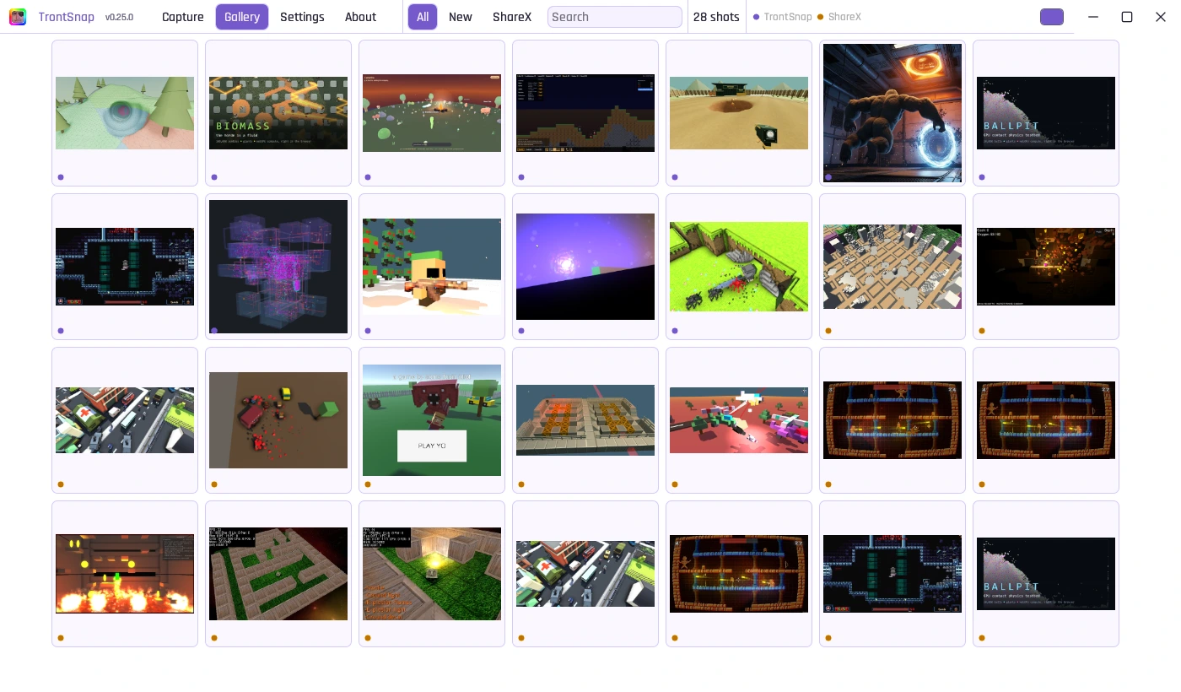Screen dimensions: 1181x692
Task: Open the Capture tab
Action: coord(183,17)
